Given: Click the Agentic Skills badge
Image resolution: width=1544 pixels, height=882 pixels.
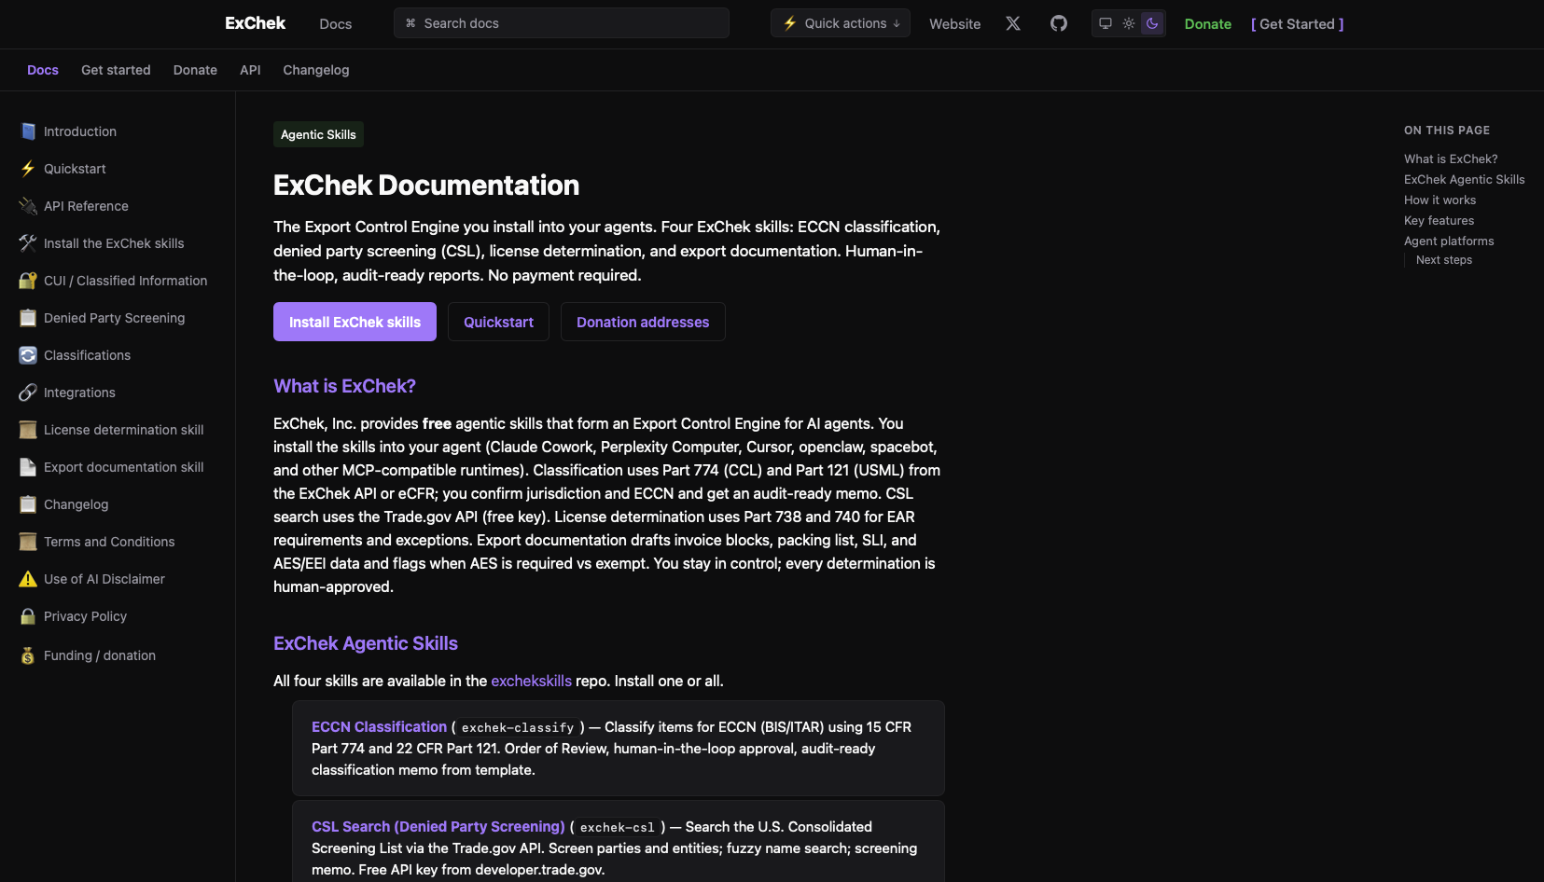Looking at the screenshot, I should click(x=318, y=134).
